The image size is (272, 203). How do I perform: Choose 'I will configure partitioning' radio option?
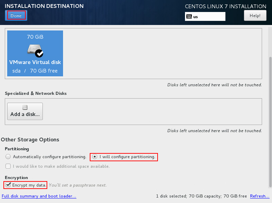point(95,157)
